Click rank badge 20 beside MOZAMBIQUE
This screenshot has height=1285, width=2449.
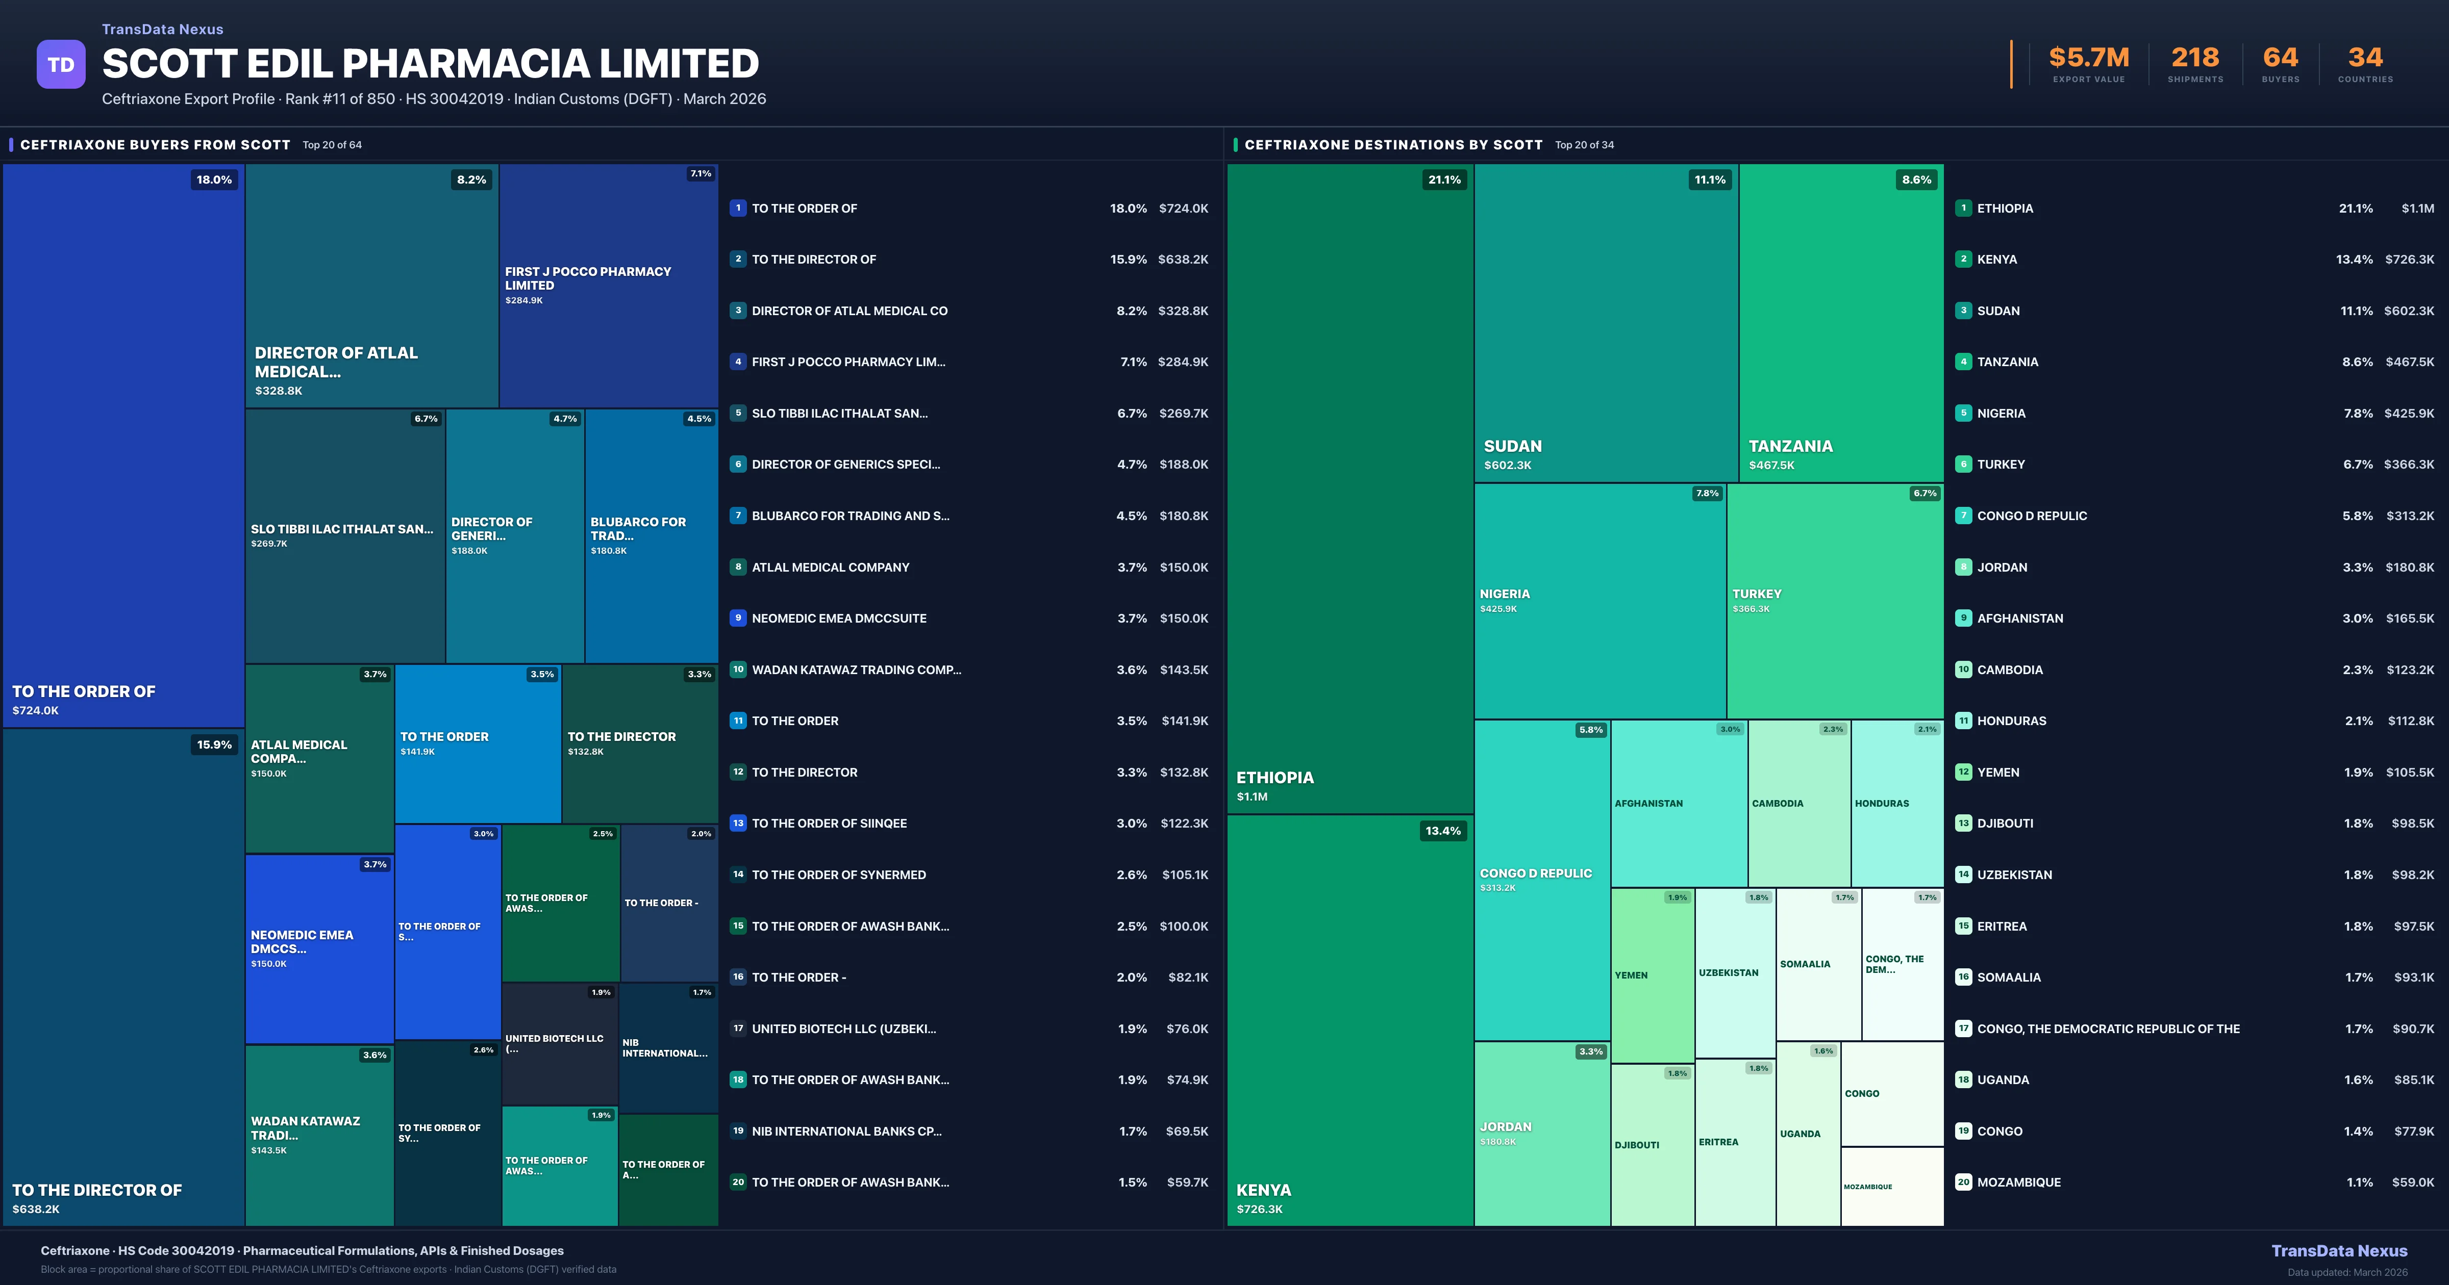click(1963, 1183)
